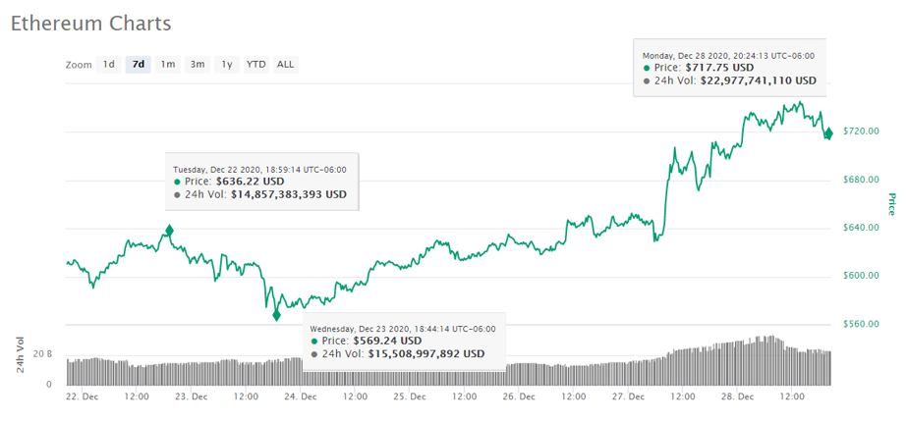Click the Dec 22 price diamond marker
The height and width of the screenshot is (422, 907).
(x=170, y=231)
